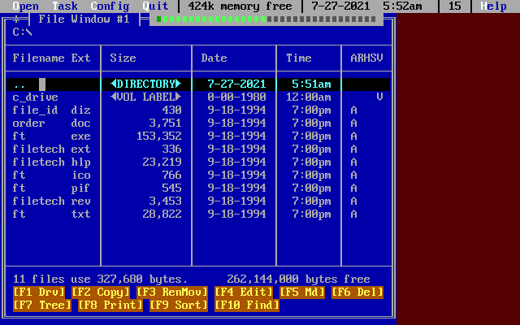Viewport: 520px width, 325px height.
Task: Open the F7 Tree view
Action: click(41, 305)
